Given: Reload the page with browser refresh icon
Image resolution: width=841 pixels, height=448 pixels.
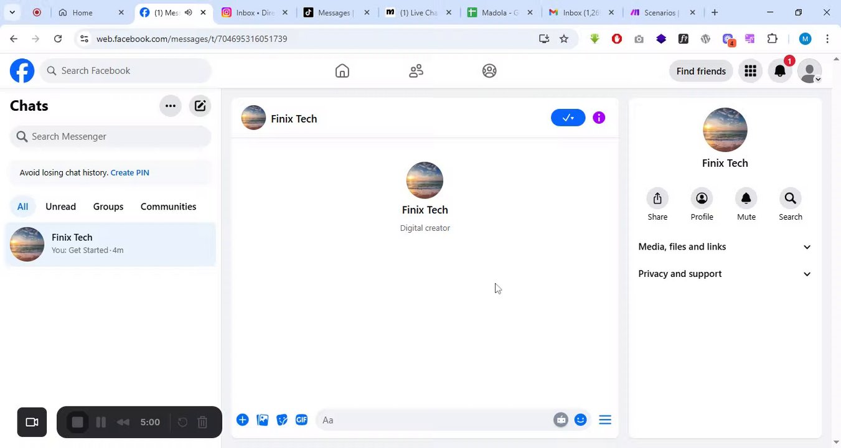Looking at the screenshot, I should click(58, 39).
